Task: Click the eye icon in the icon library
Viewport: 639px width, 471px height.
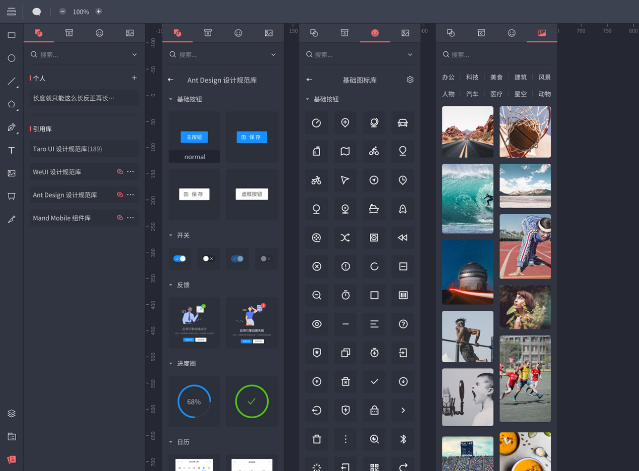Action: (316, 324)
